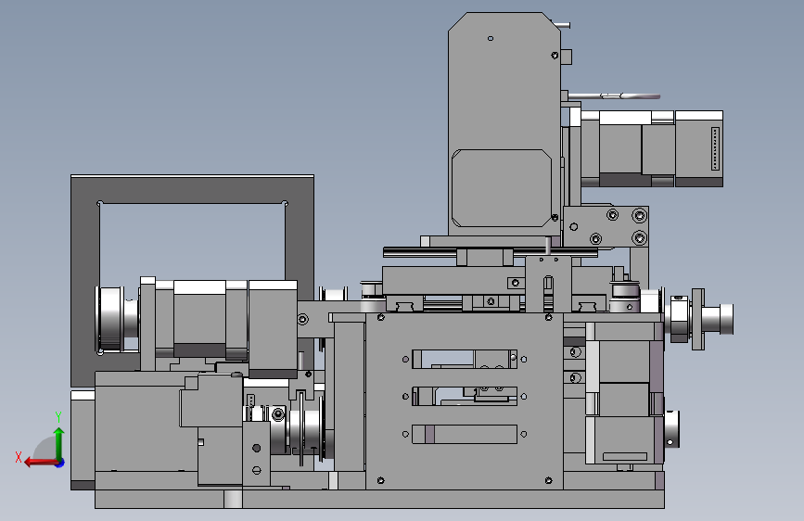This screenshot has width=804, height=521.
Task: Select the timing pulley at the far left
Action: pos(110,320)
